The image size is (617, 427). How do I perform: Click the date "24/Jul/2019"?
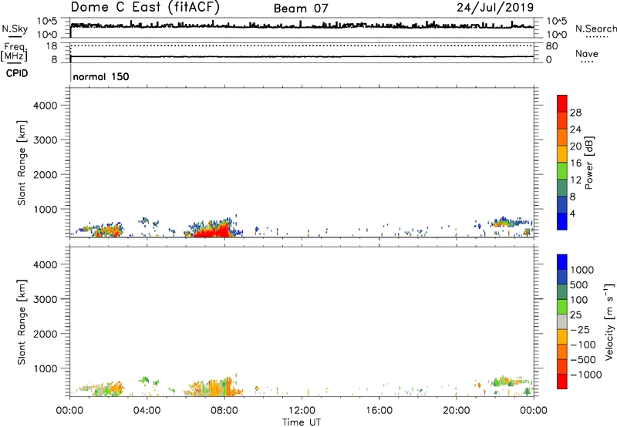point(495,7)
